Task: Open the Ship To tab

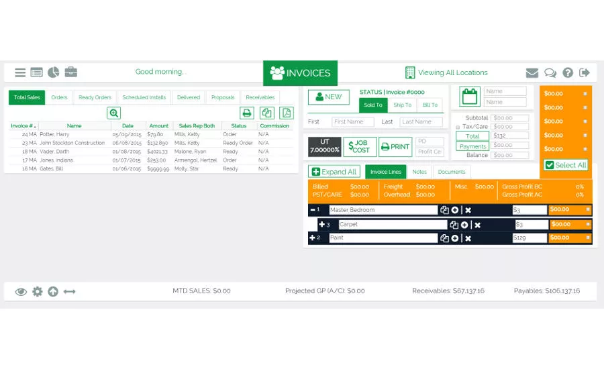Action: pyautogui.click(x=402, y=105)
